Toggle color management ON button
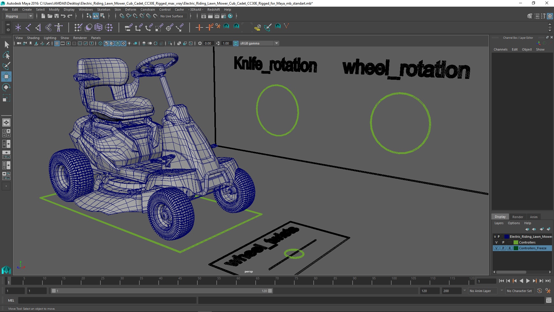 (236, 43)
